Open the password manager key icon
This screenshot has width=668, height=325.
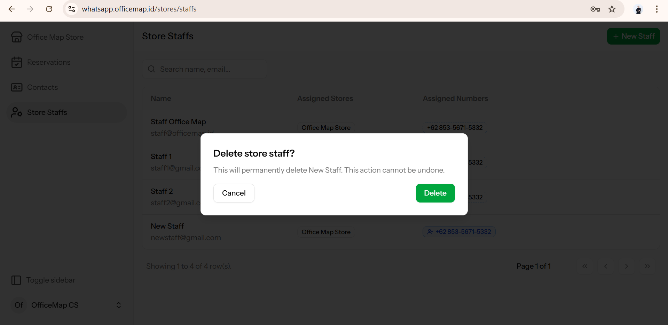(x=595, y=9)
